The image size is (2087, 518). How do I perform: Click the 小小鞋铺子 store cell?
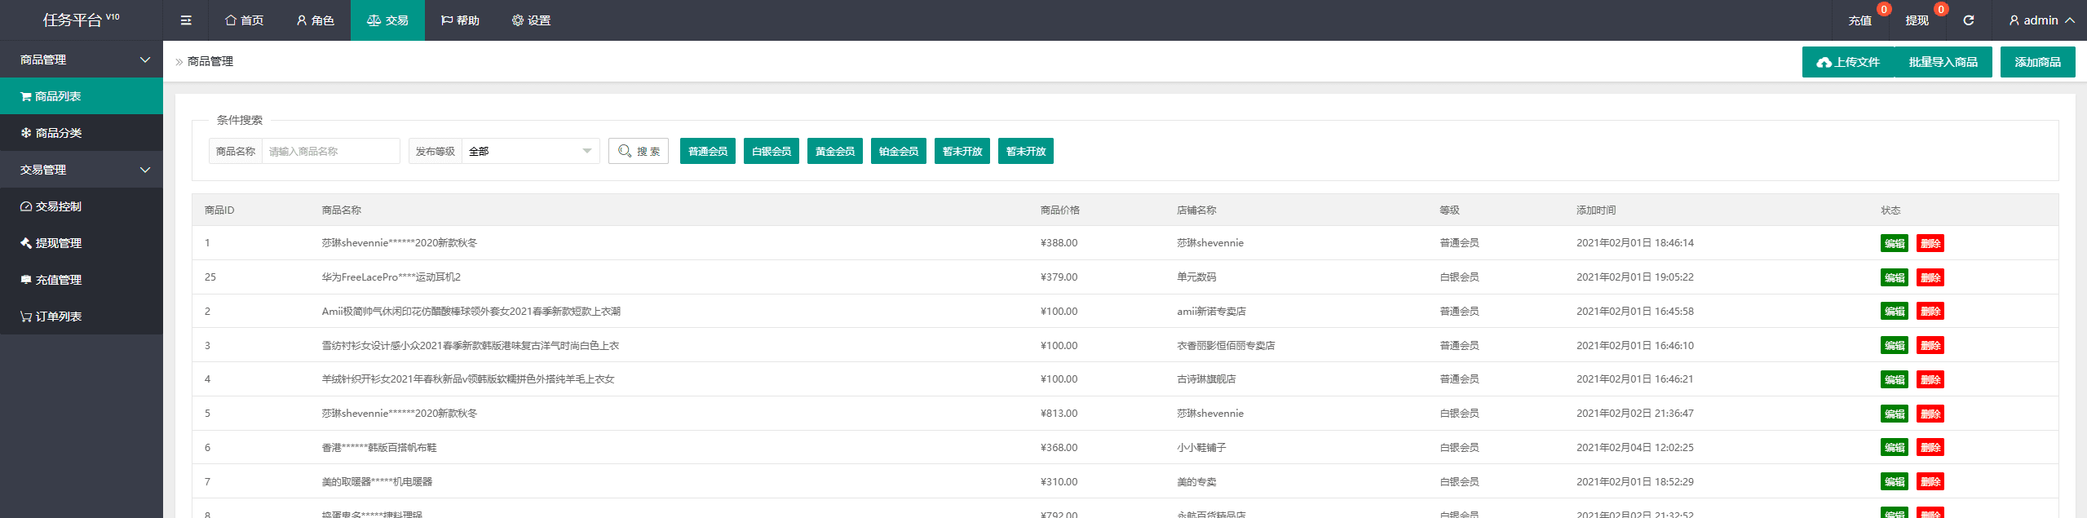(x=1201, y=447)
